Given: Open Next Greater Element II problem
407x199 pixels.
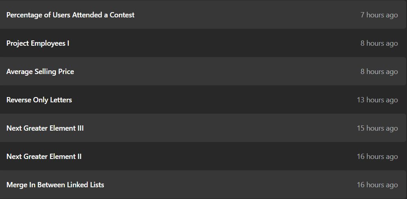Looking at the screenshot, I should (x=44, y=156).
